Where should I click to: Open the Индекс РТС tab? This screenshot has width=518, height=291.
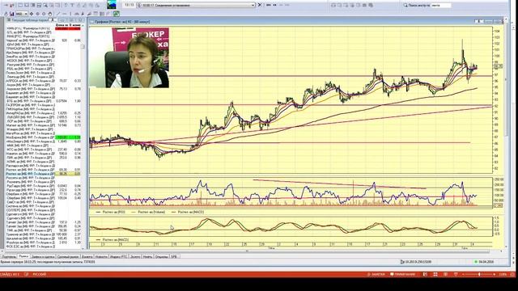[x=119, y=256]
